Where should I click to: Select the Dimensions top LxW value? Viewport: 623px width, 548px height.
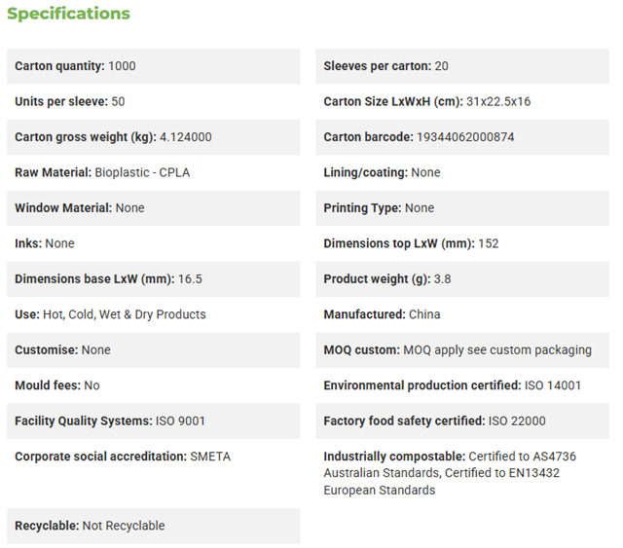[489, 243]
